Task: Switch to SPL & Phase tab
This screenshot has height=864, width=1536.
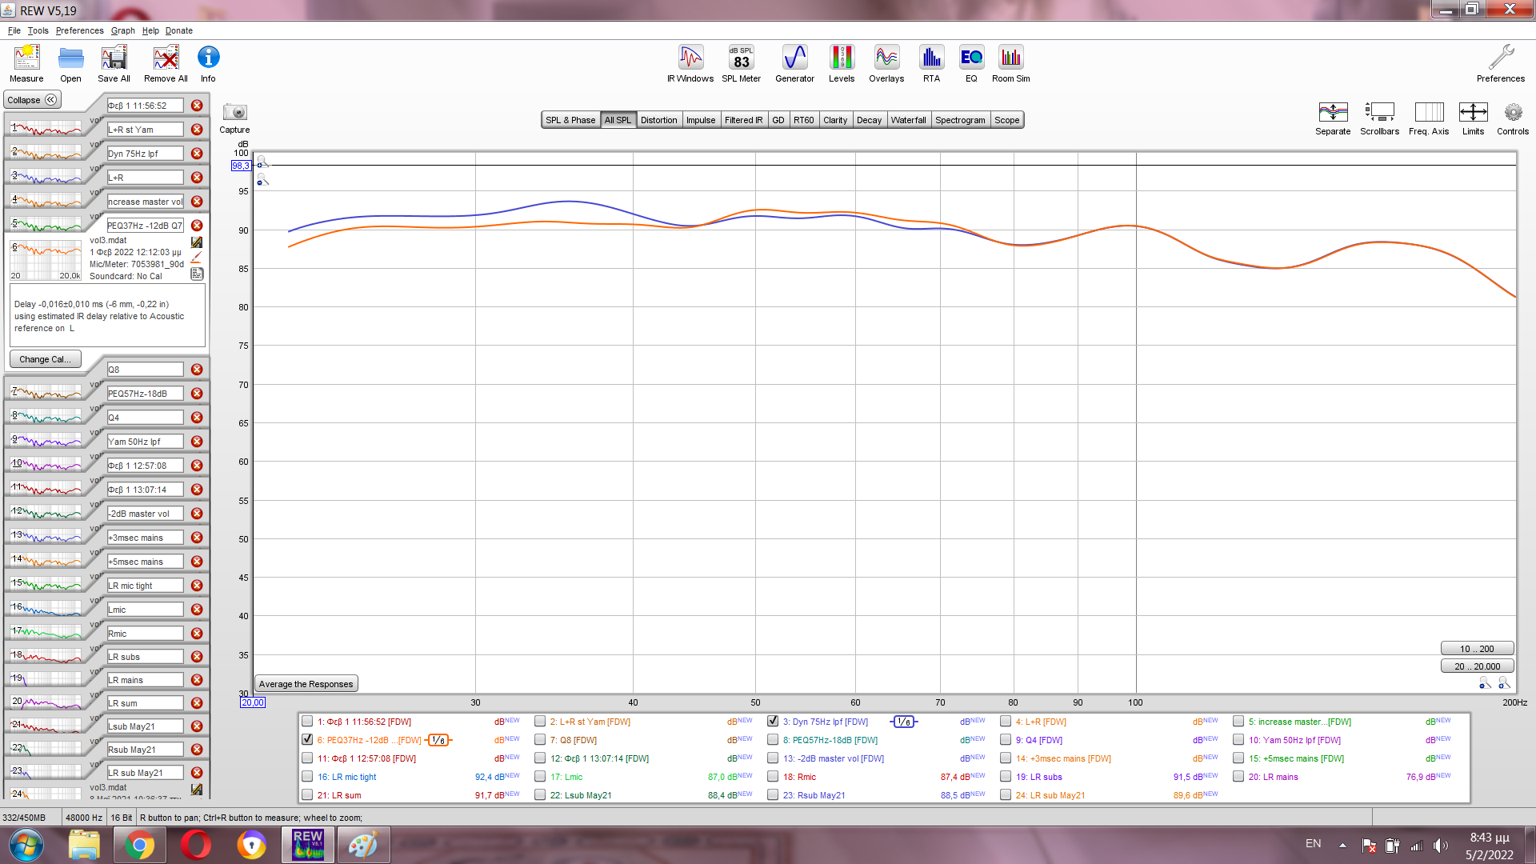Action: coord(570,120)
